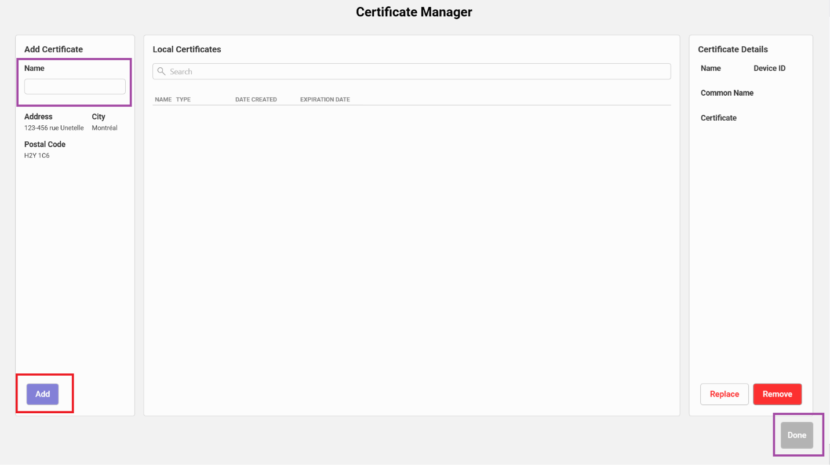The height and width of the screenshot is (466, 830).
Task: Sort by EXPIRATION DATE column header
Action: click(325, 100)
